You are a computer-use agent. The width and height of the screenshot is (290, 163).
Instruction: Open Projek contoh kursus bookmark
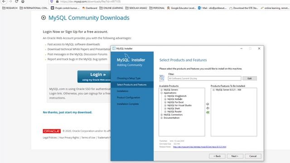pyautogui.click(x=65, y=8)
